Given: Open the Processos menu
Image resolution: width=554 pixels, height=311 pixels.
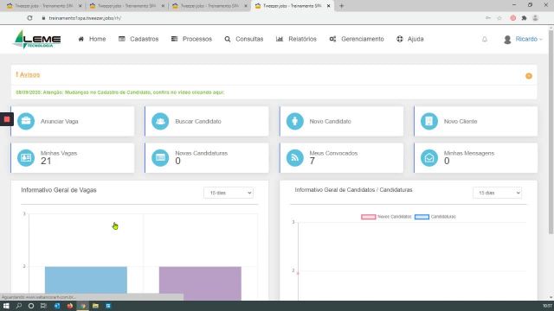Looking at the screenshot, I should 191,39.
